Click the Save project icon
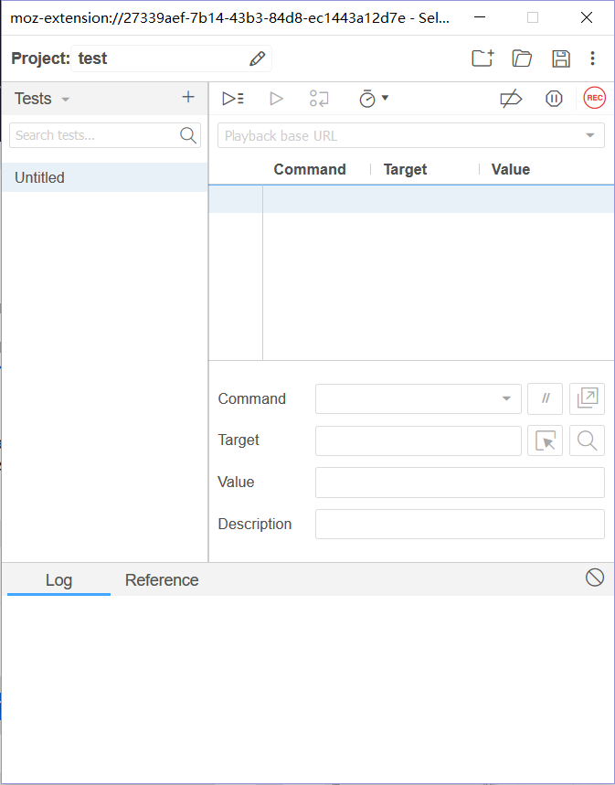615x785 pixels. coord(561,58)
